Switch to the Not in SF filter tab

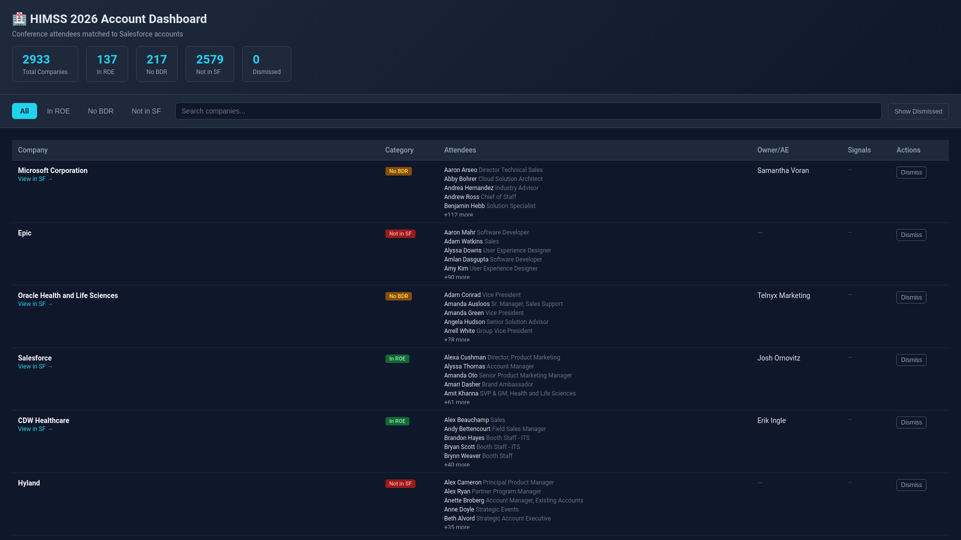click(146, 111)
